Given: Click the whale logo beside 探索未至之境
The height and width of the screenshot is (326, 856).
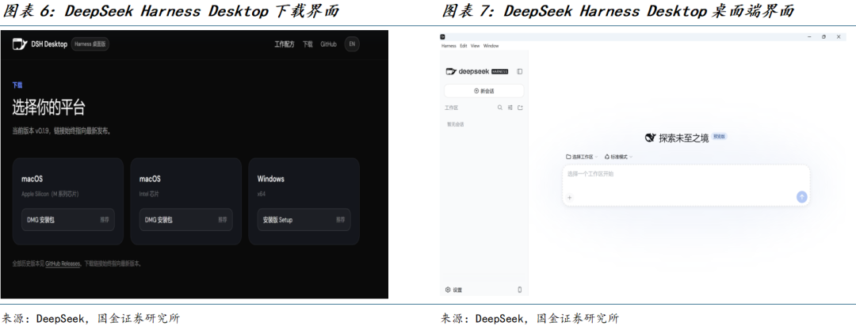Looking at the screenshot, I should [650, 138].
